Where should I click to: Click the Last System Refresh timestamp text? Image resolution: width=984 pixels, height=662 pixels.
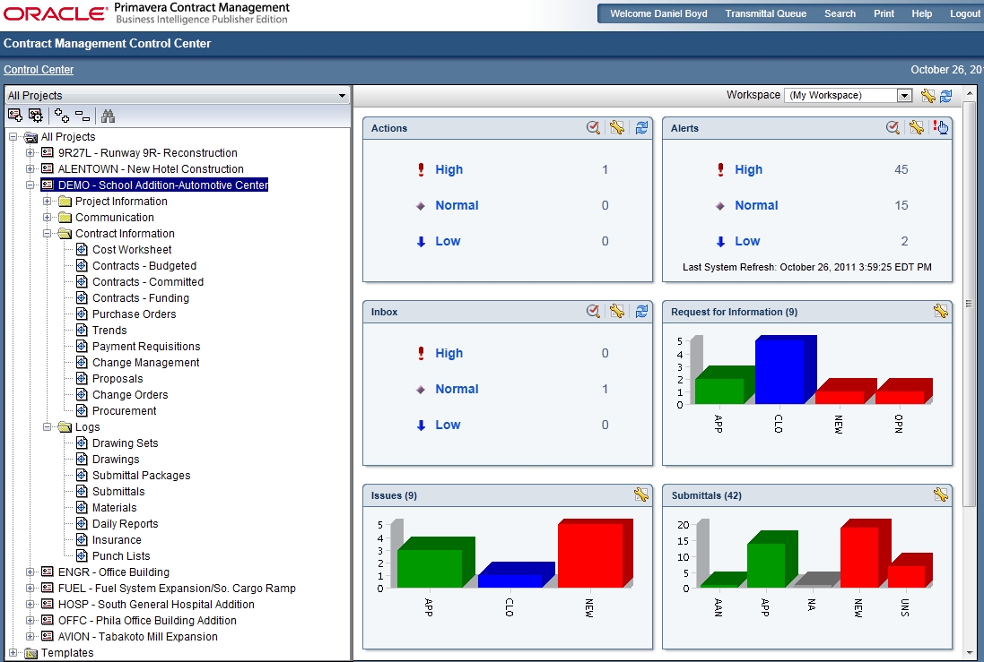806,267
